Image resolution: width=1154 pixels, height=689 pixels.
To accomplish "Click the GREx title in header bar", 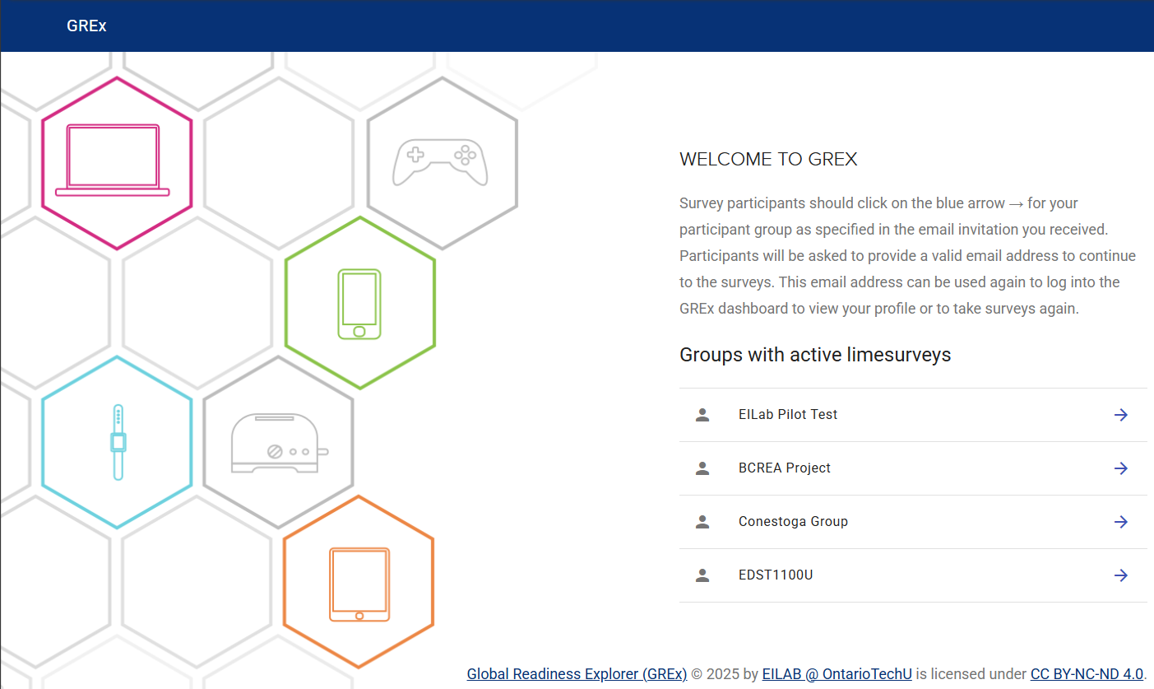I will tap(86, 26).
